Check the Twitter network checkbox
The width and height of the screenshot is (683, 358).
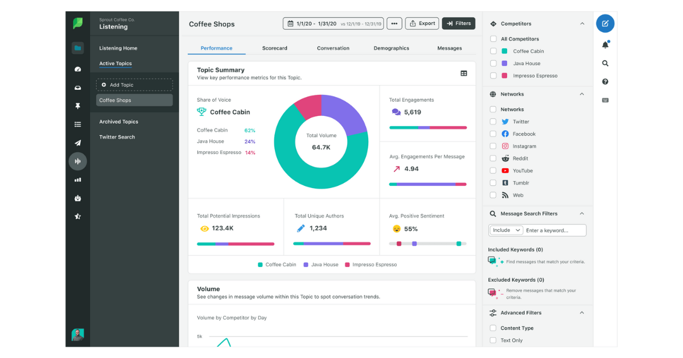493,122
